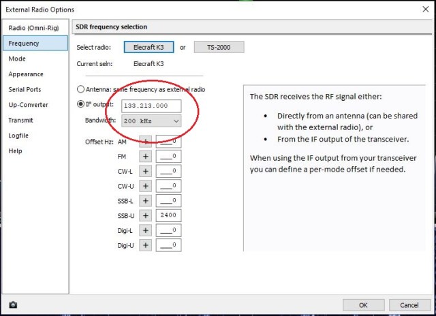
Task: Click the IF output frequency field
Action: pos(151,106)
